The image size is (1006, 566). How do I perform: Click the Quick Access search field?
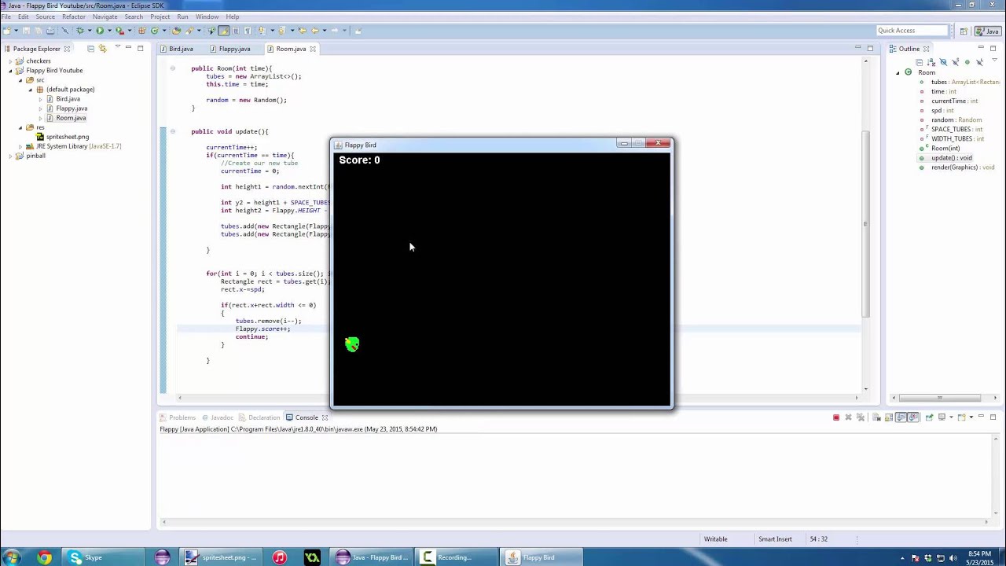click(912, 31)
